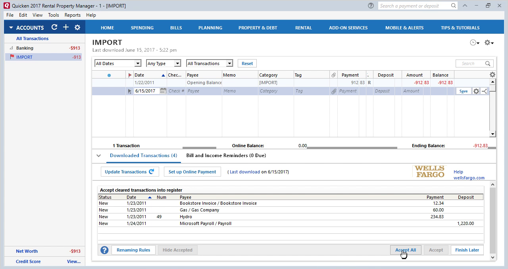
Task: Sort by the Date column header
Action: pos(149,75)
